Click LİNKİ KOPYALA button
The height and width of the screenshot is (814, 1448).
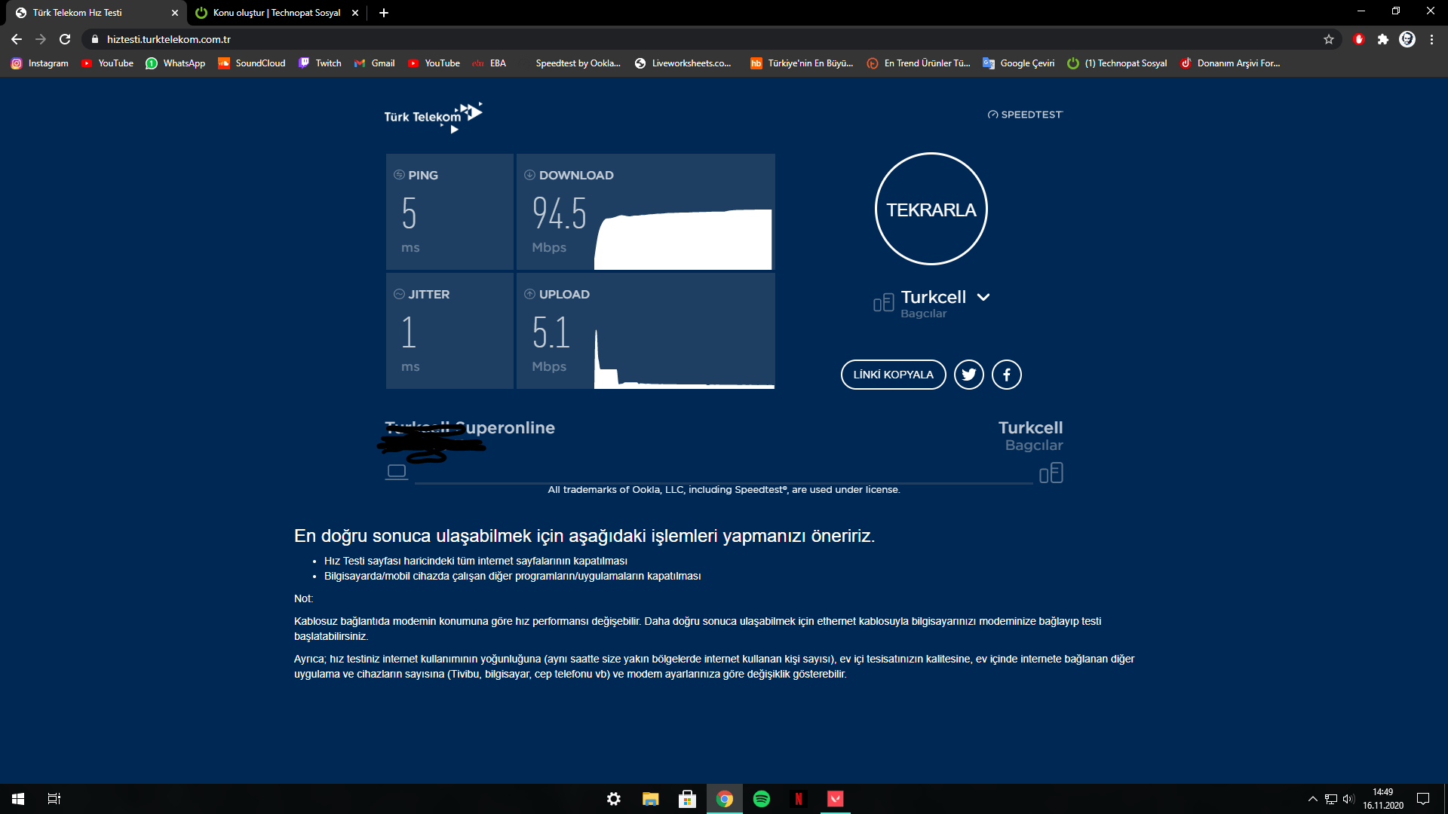pos(893,375)
